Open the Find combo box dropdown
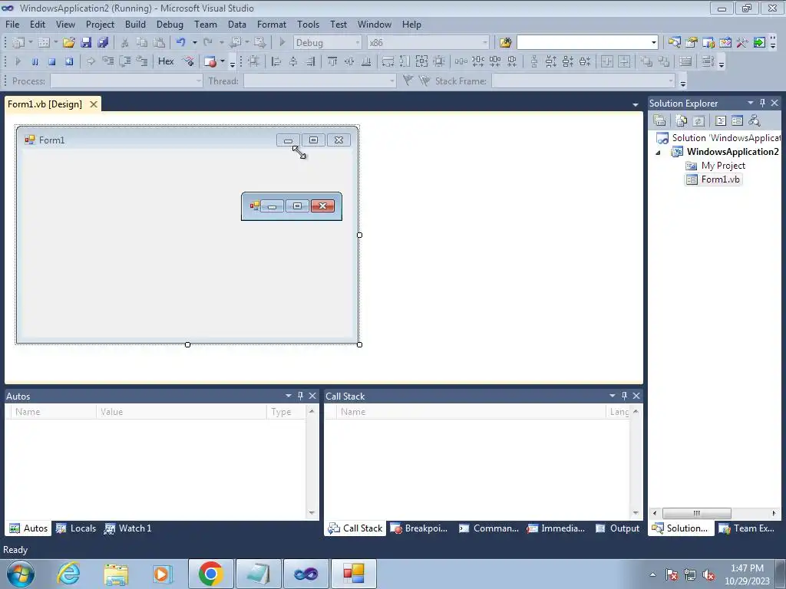Viewport: 786px width, 589px height. pos(654,43)
